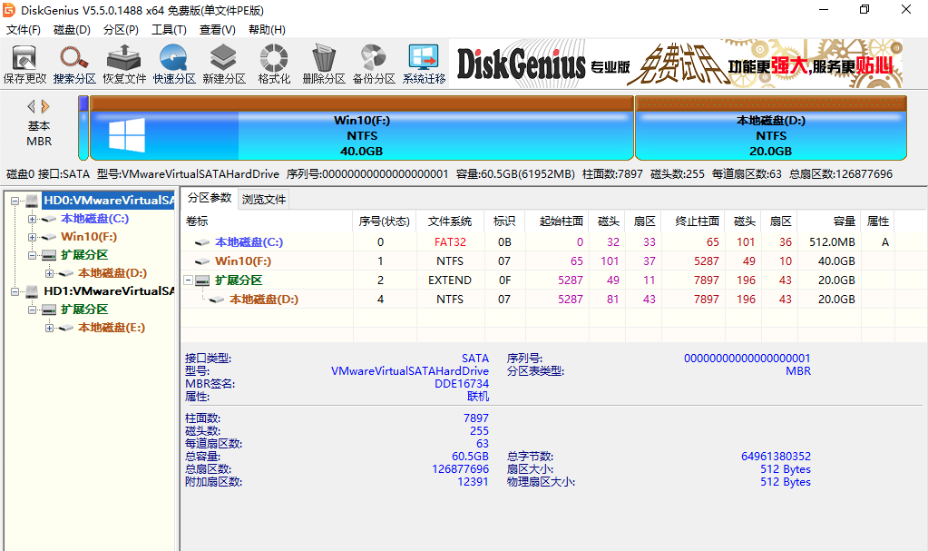The width and height of the screenshot is (928, 551).
Task: Click the 属性 column header
Action: (x=878, y=221)
